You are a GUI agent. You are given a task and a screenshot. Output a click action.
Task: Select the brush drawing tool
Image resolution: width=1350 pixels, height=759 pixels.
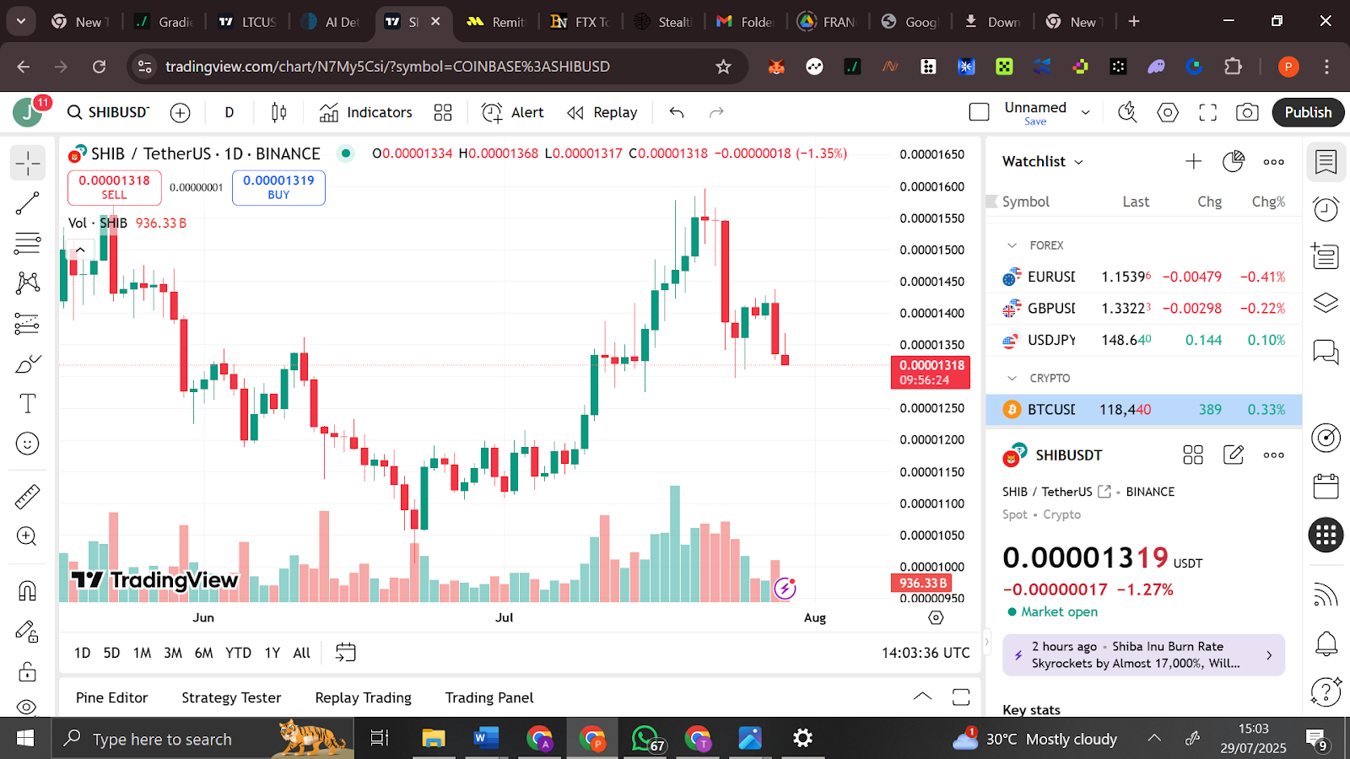point(28,364)
